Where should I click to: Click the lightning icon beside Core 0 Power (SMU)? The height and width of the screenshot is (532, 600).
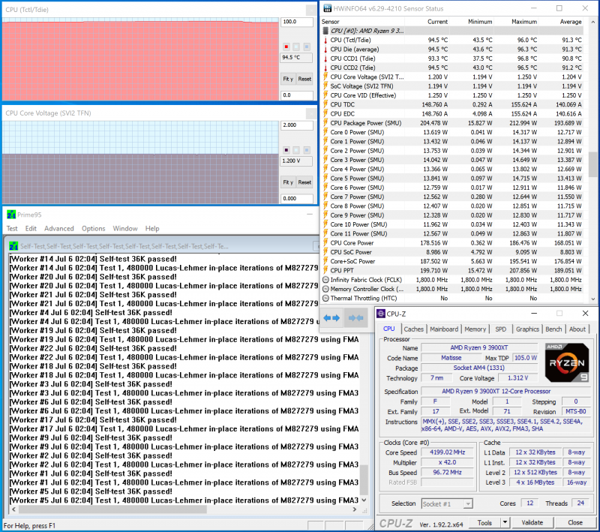[325, 132]
